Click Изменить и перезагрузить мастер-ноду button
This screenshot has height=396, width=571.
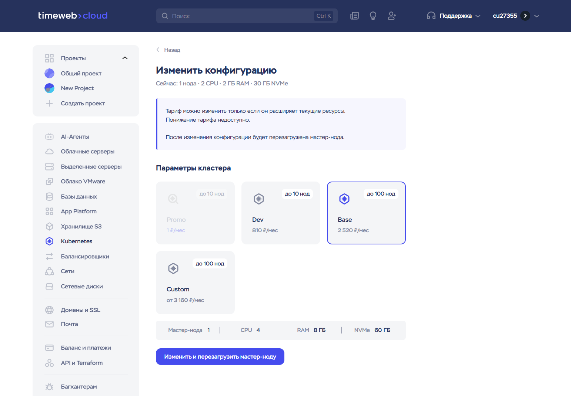click(x=220, y=357)
